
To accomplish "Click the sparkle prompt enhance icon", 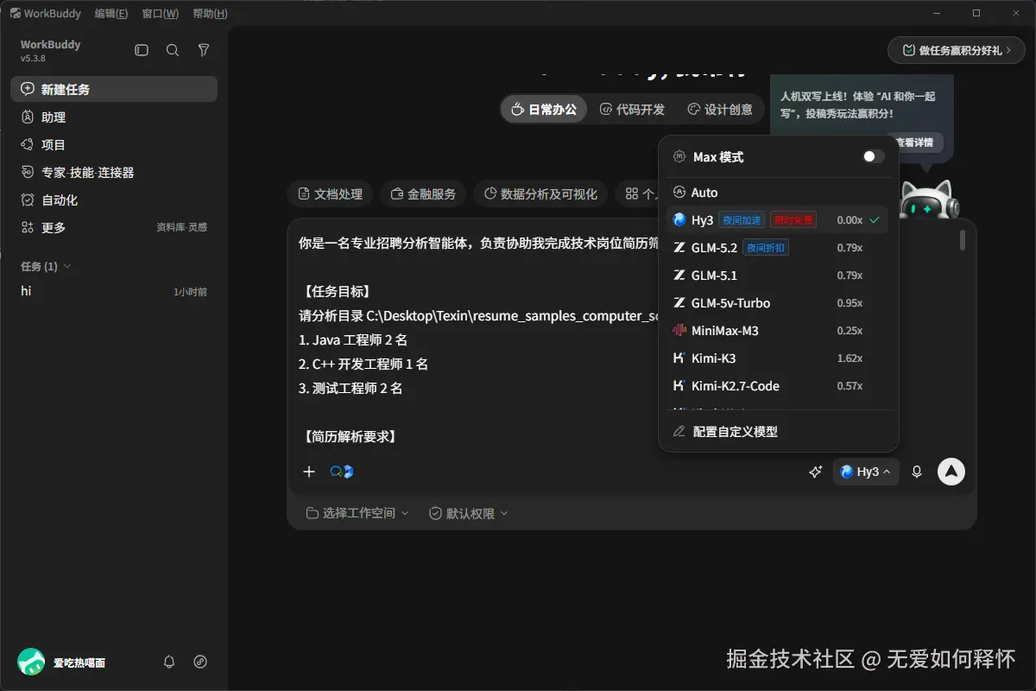I will (815, 472).
